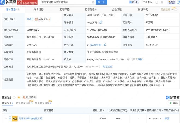
Task: Switch to 基本信息 tab
Action: [13, 10]
